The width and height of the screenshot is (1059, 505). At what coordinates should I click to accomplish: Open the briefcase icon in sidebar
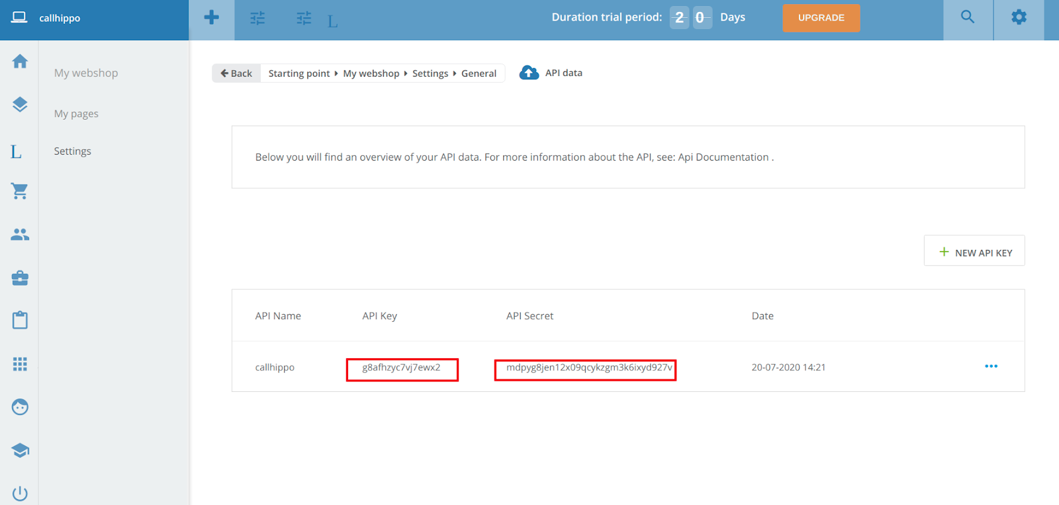(x=20, y=278)
